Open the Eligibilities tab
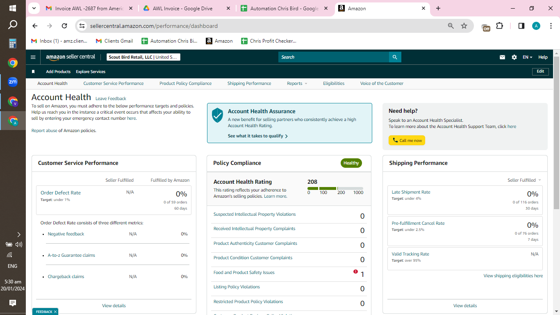This screenshot has width=560, height=315. [334, 83]
